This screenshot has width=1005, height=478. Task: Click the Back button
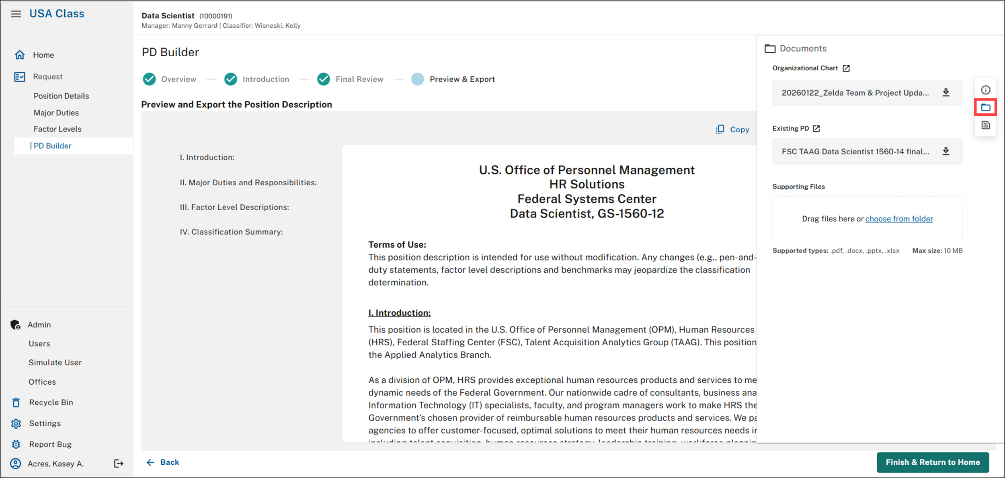point(163,462)
